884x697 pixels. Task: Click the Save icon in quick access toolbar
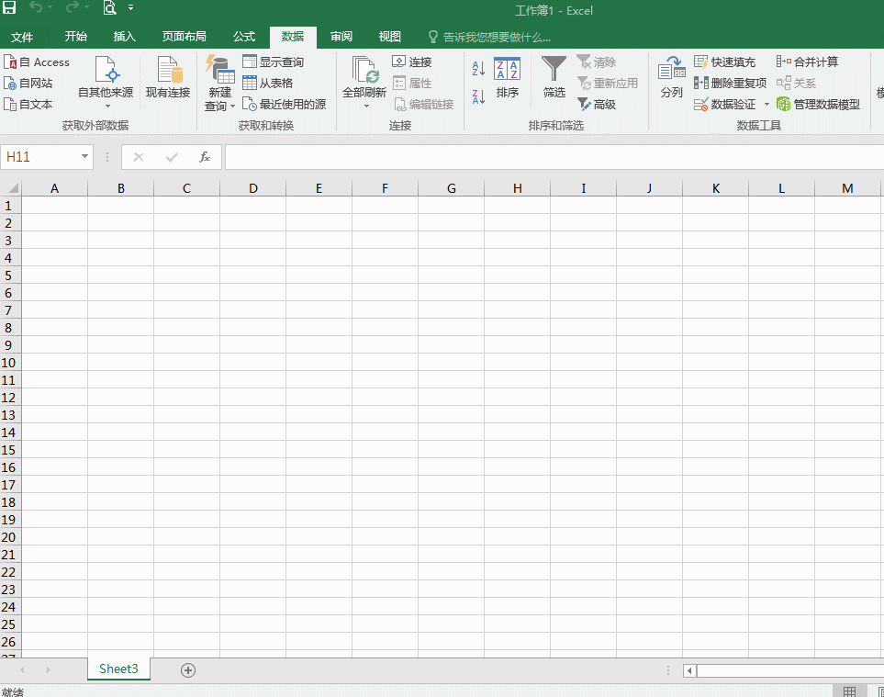pyautogui.click(x=9, y=7)
